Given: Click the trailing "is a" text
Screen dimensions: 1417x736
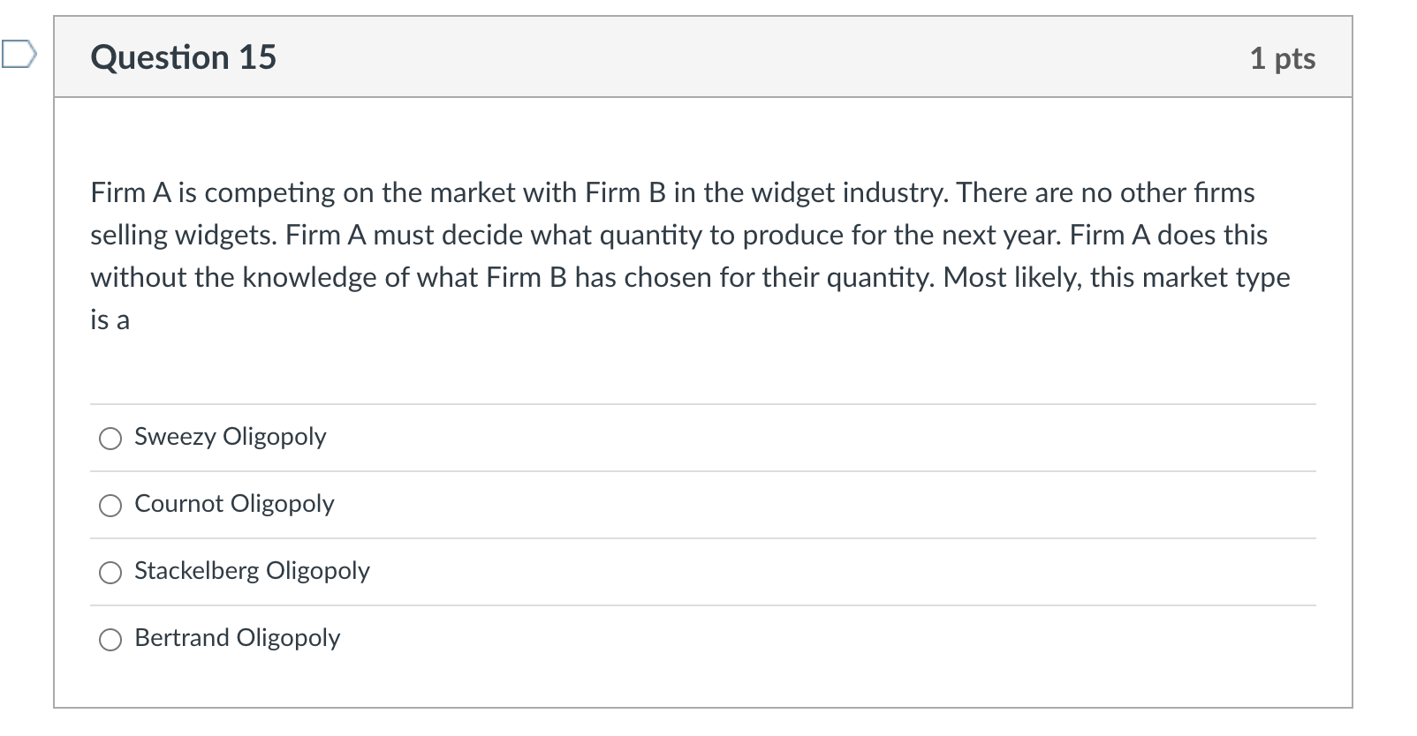Looking at the screenshot, I should (110, 319).
